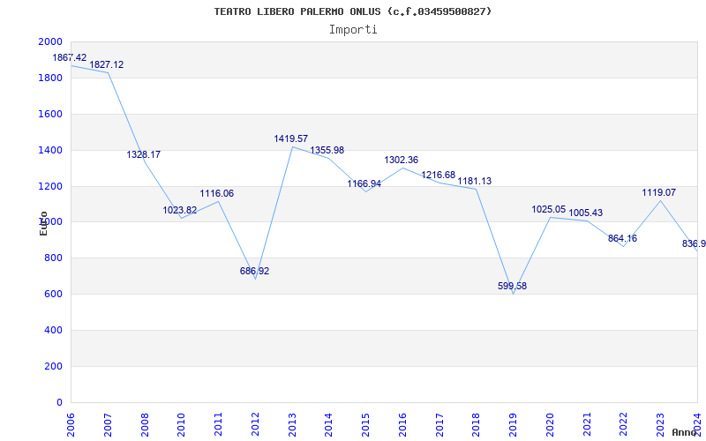Click the Euro axis title
The height and width of the screenshot is (441, 706).
click(x=43, y=223)
